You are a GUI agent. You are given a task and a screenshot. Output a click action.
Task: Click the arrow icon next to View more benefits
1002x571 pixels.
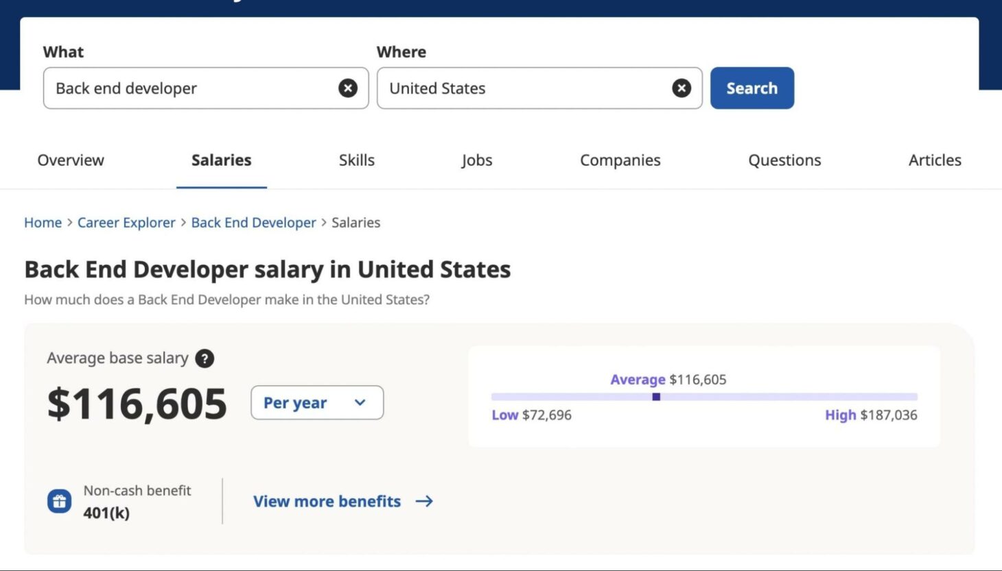pyautogui.click(x=424, y=501)
